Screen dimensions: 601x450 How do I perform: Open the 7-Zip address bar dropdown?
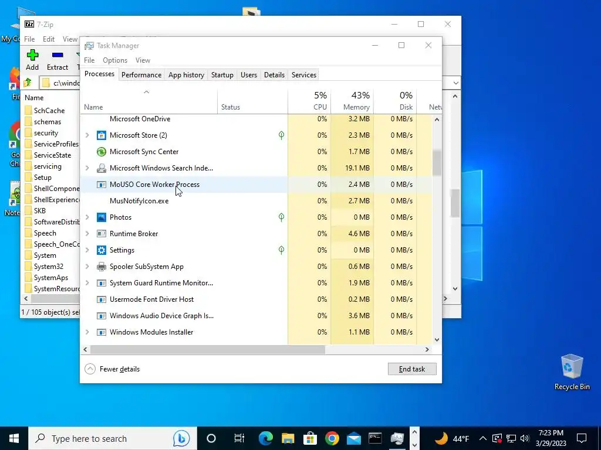pyautogui.click(x=455, y=83)
